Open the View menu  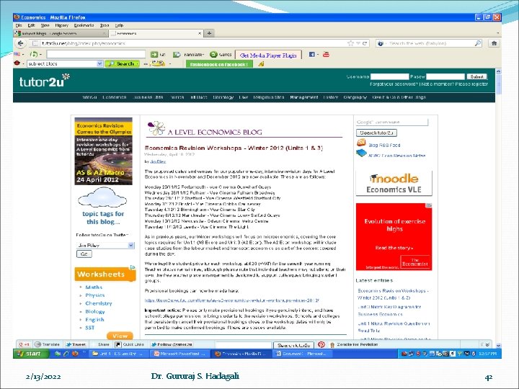[x=45, y=25]
